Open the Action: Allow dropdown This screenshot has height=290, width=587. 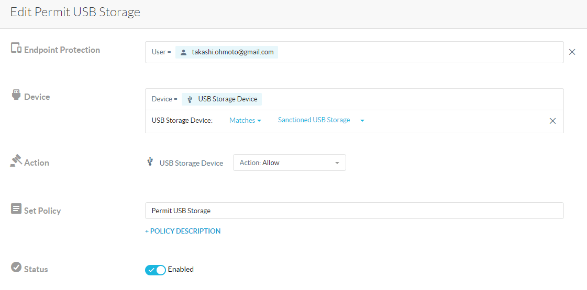pos(290,163)
